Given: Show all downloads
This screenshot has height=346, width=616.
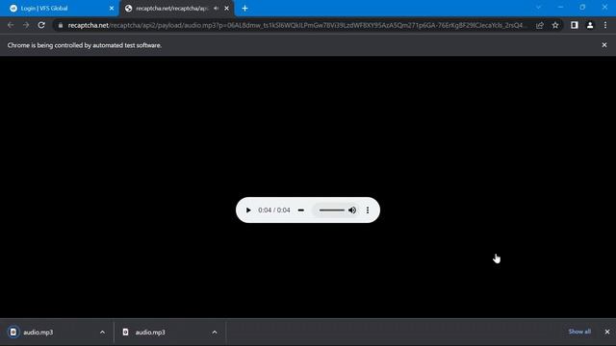Looking at the screenshot, I should [x=579, y=332].
